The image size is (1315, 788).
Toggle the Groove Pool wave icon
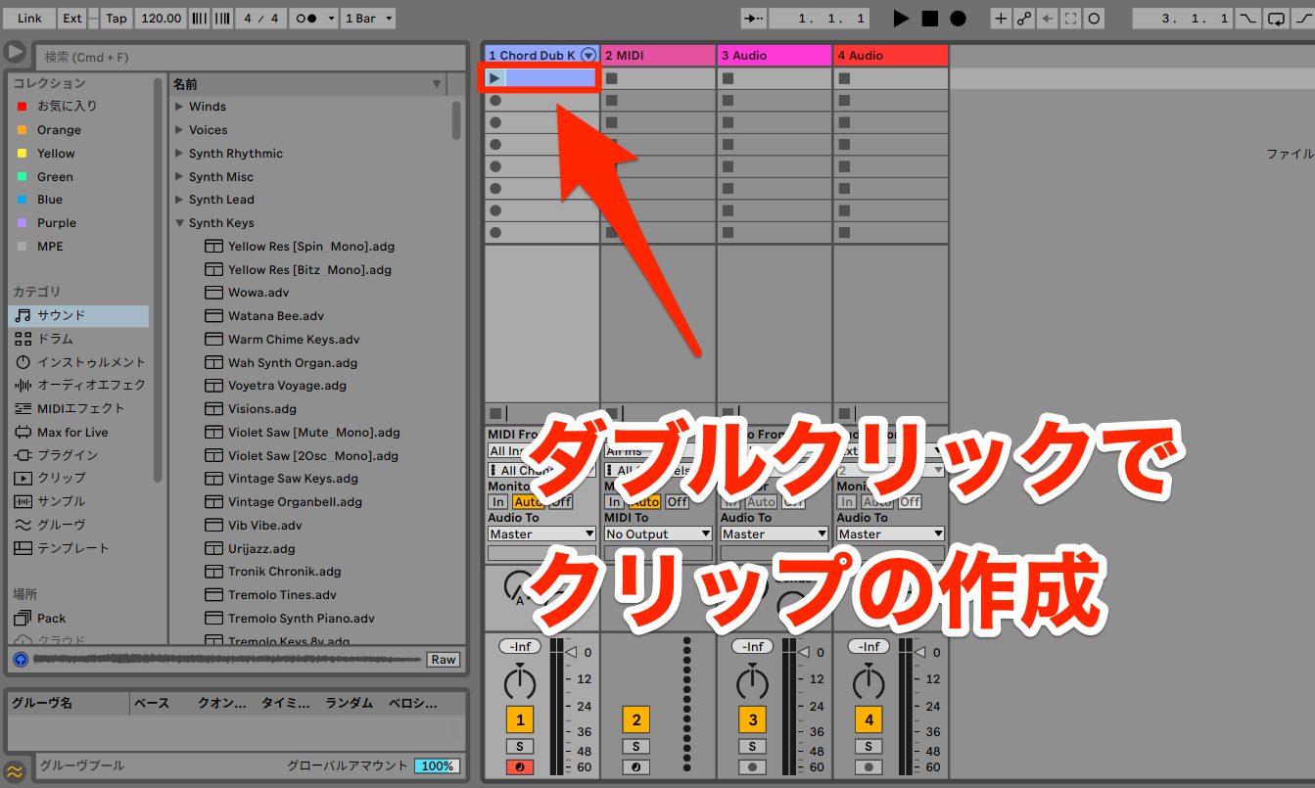pyautogui.click(x=14, y=770)
